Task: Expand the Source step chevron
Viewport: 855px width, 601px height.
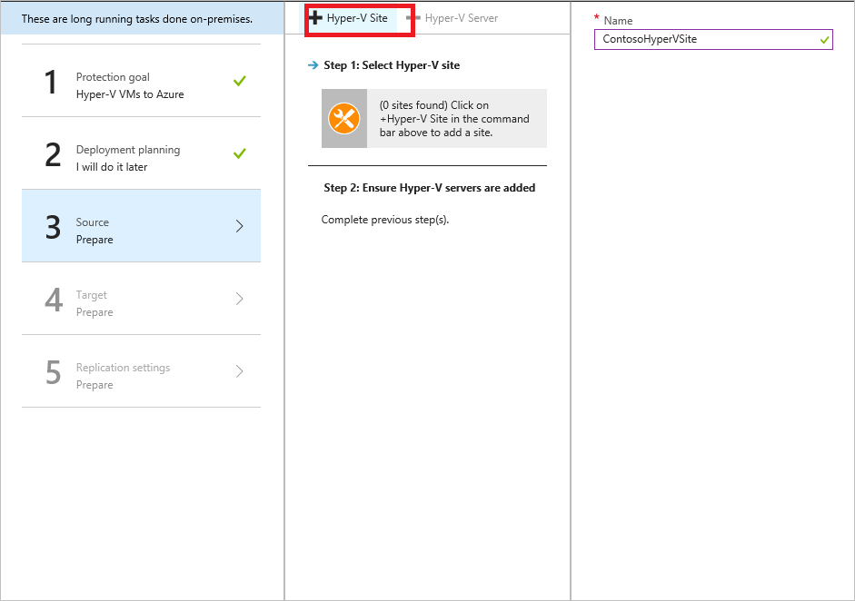Action: tap(239, 226)
